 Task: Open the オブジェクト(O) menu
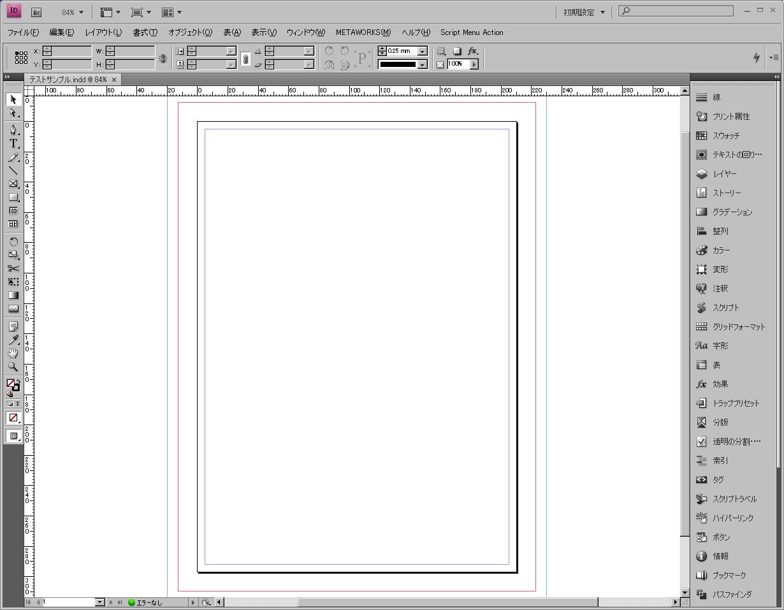tap(190, 33)
